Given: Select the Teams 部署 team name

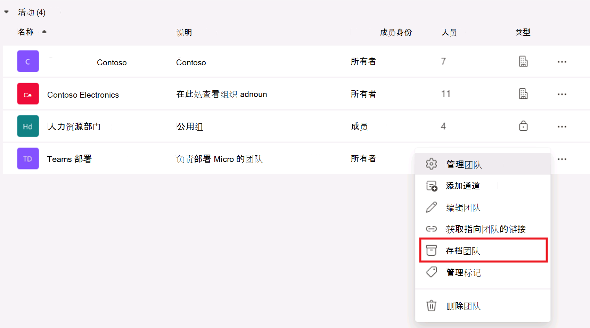Looking at the screenshot, I should coord(69,159).
